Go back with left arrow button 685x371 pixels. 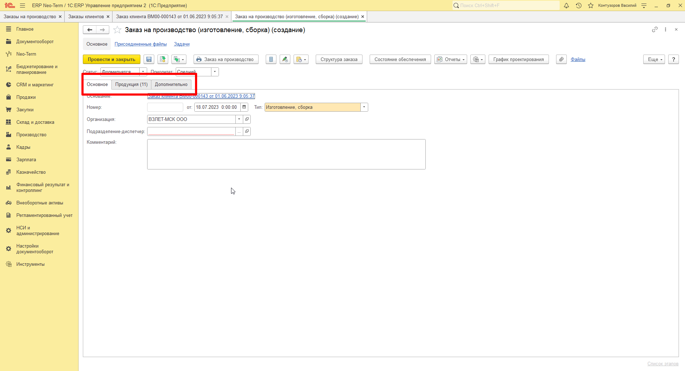(90, 30)
